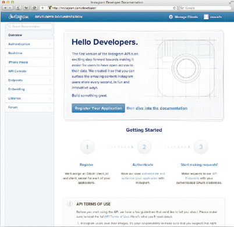Click the gear icon beside Manage Clients
This screenshot has width=234, height=227.
(171, 17)
